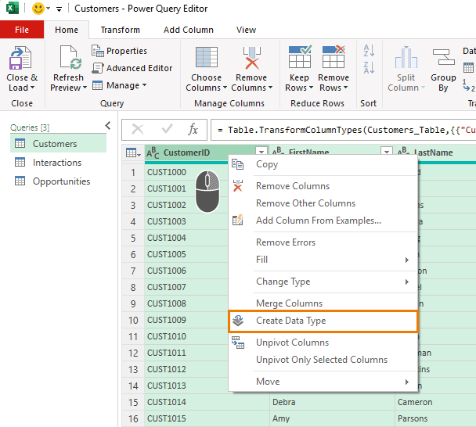Choose Unpivot Columns
The width and height of the screenshot is (476, 427).
pyautogui.click(x=323, y=343)
